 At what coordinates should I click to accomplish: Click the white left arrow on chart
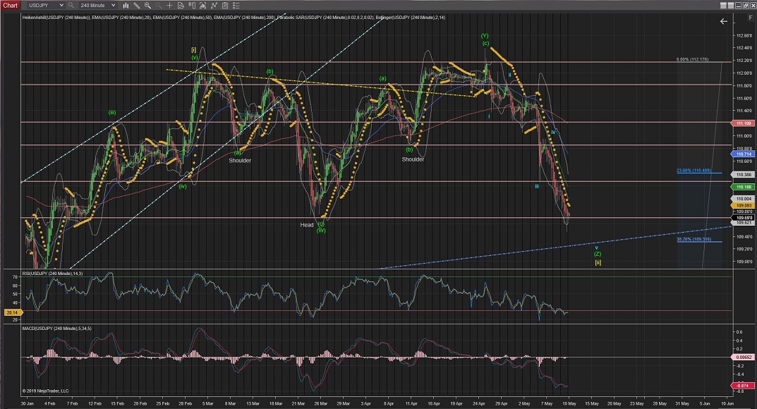click(x=723, y=22)
